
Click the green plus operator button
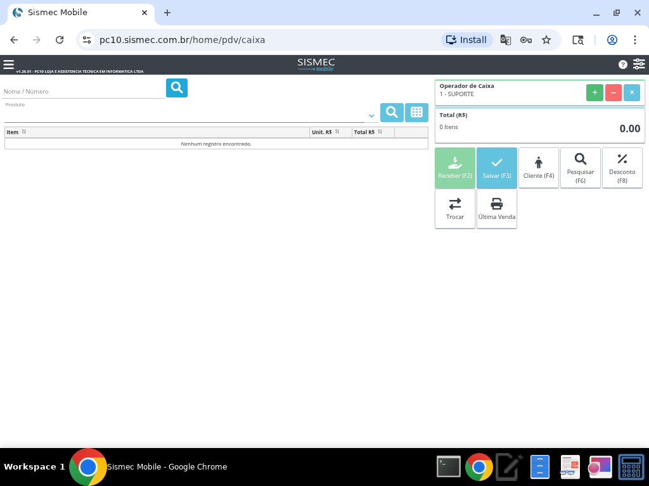(x=594, y=92)
